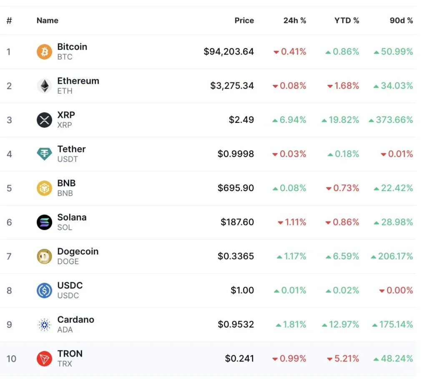Select the BNB logo icon
The height and width of the screenshot is (379, 427).
[44, 188]
